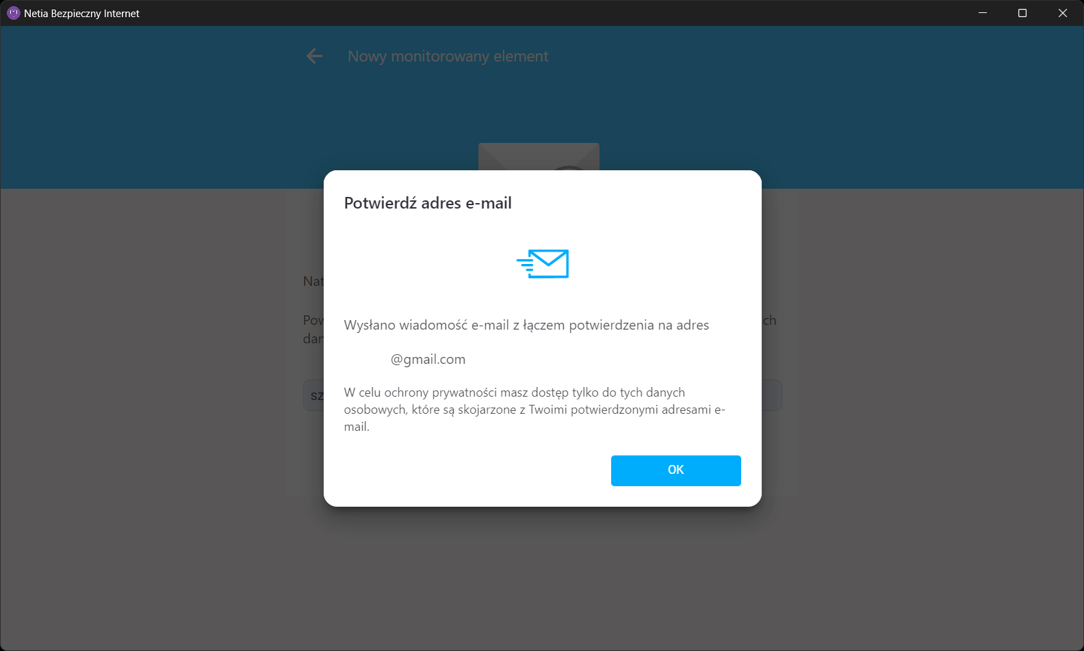
Task: Click the dimmed input field's right edge
Action: [772, 395]
